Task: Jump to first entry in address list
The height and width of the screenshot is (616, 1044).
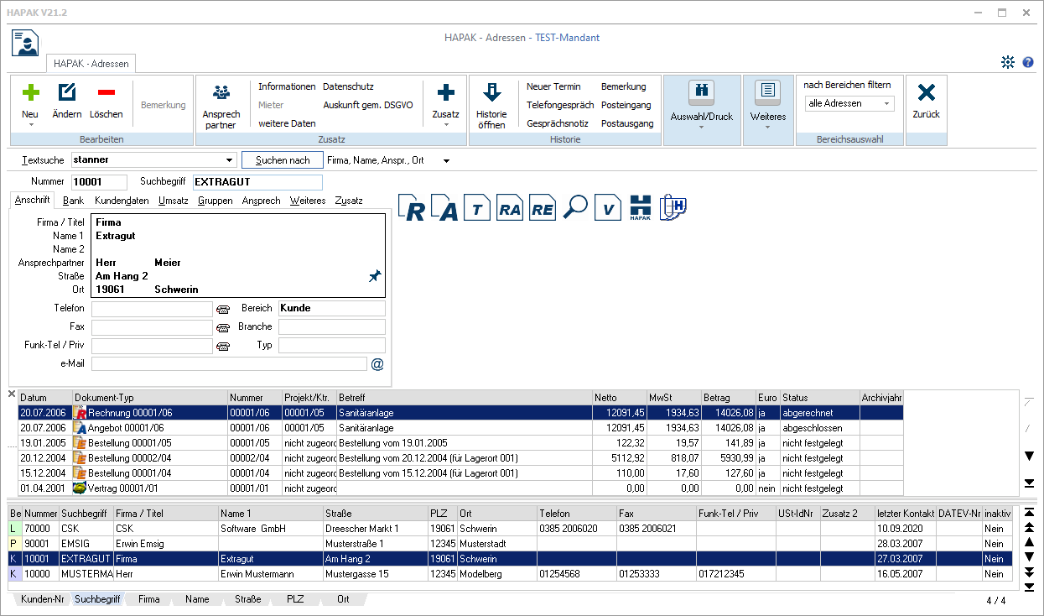Action: click(x=1030, y=512)
